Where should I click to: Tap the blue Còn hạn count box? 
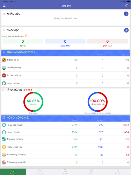(65, 41)
